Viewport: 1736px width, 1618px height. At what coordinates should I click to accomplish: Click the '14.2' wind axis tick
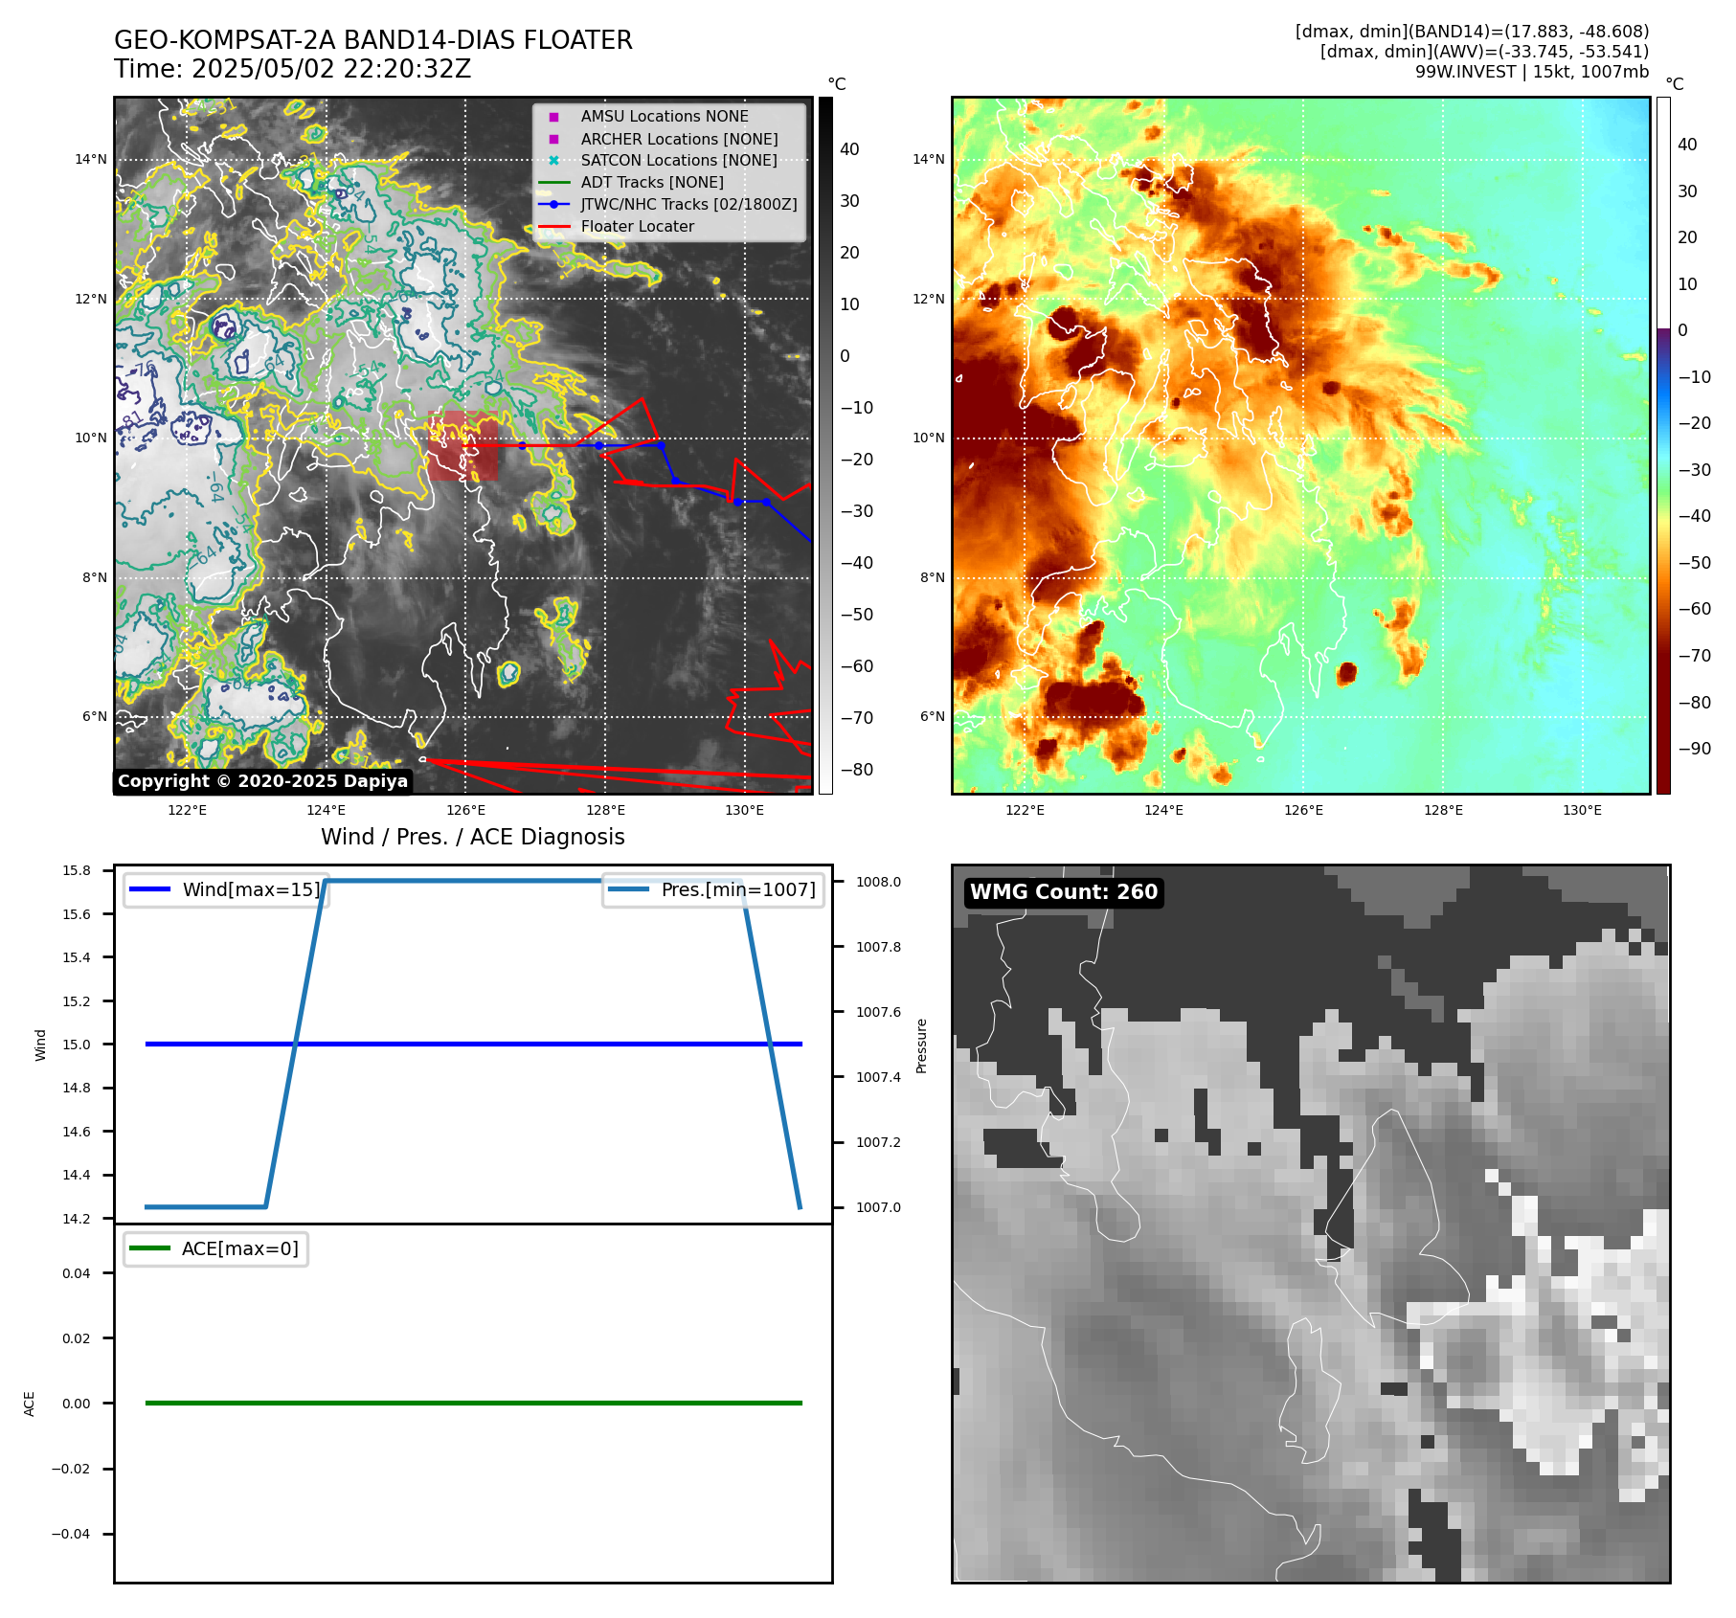tap(77, 1219)
